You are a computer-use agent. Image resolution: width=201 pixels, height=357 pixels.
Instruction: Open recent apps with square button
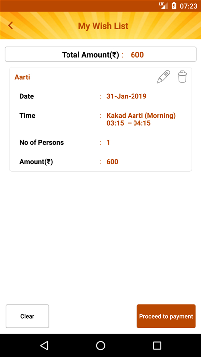(157, 346)
